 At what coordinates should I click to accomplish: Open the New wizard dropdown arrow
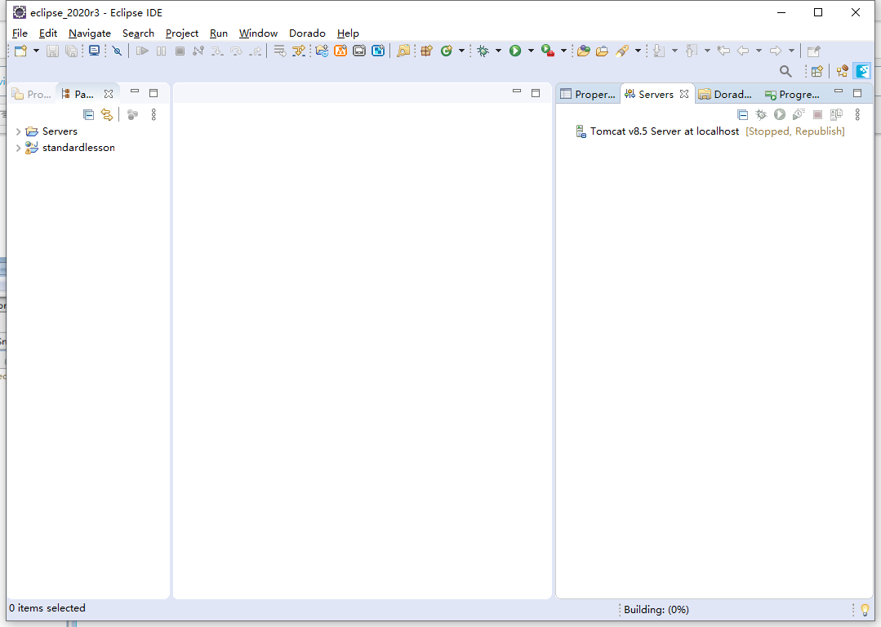(36, 51)
